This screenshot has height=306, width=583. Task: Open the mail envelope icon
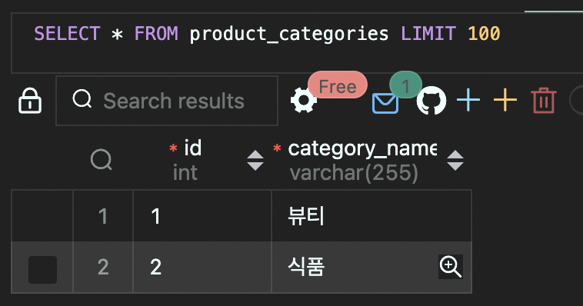click(385, 103)
